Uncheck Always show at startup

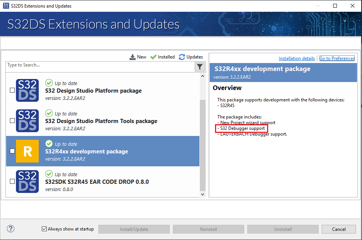click(44, 229)
